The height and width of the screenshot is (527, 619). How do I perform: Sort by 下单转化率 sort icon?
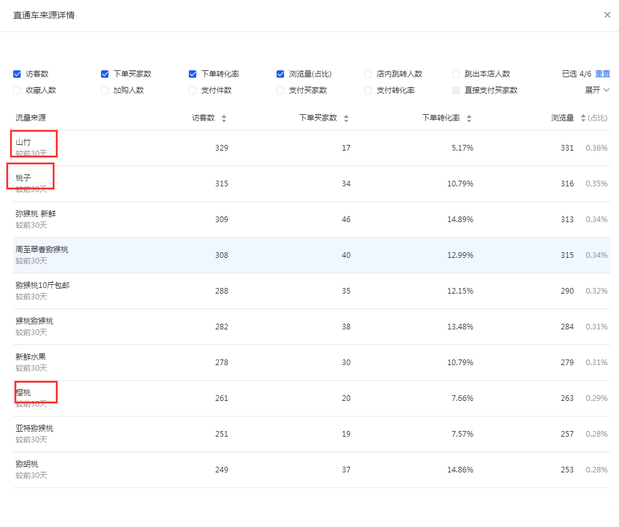click(469, 118)
